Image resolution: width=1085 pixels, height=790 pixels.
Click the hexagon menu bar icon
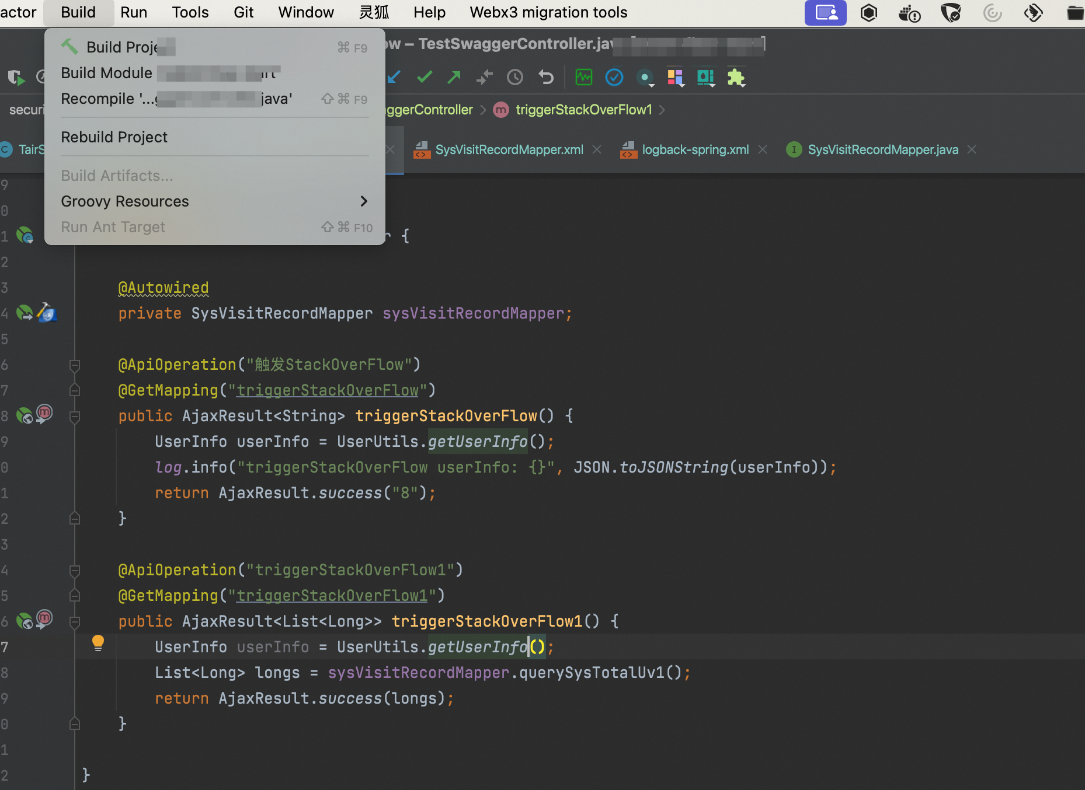(869, 12)
